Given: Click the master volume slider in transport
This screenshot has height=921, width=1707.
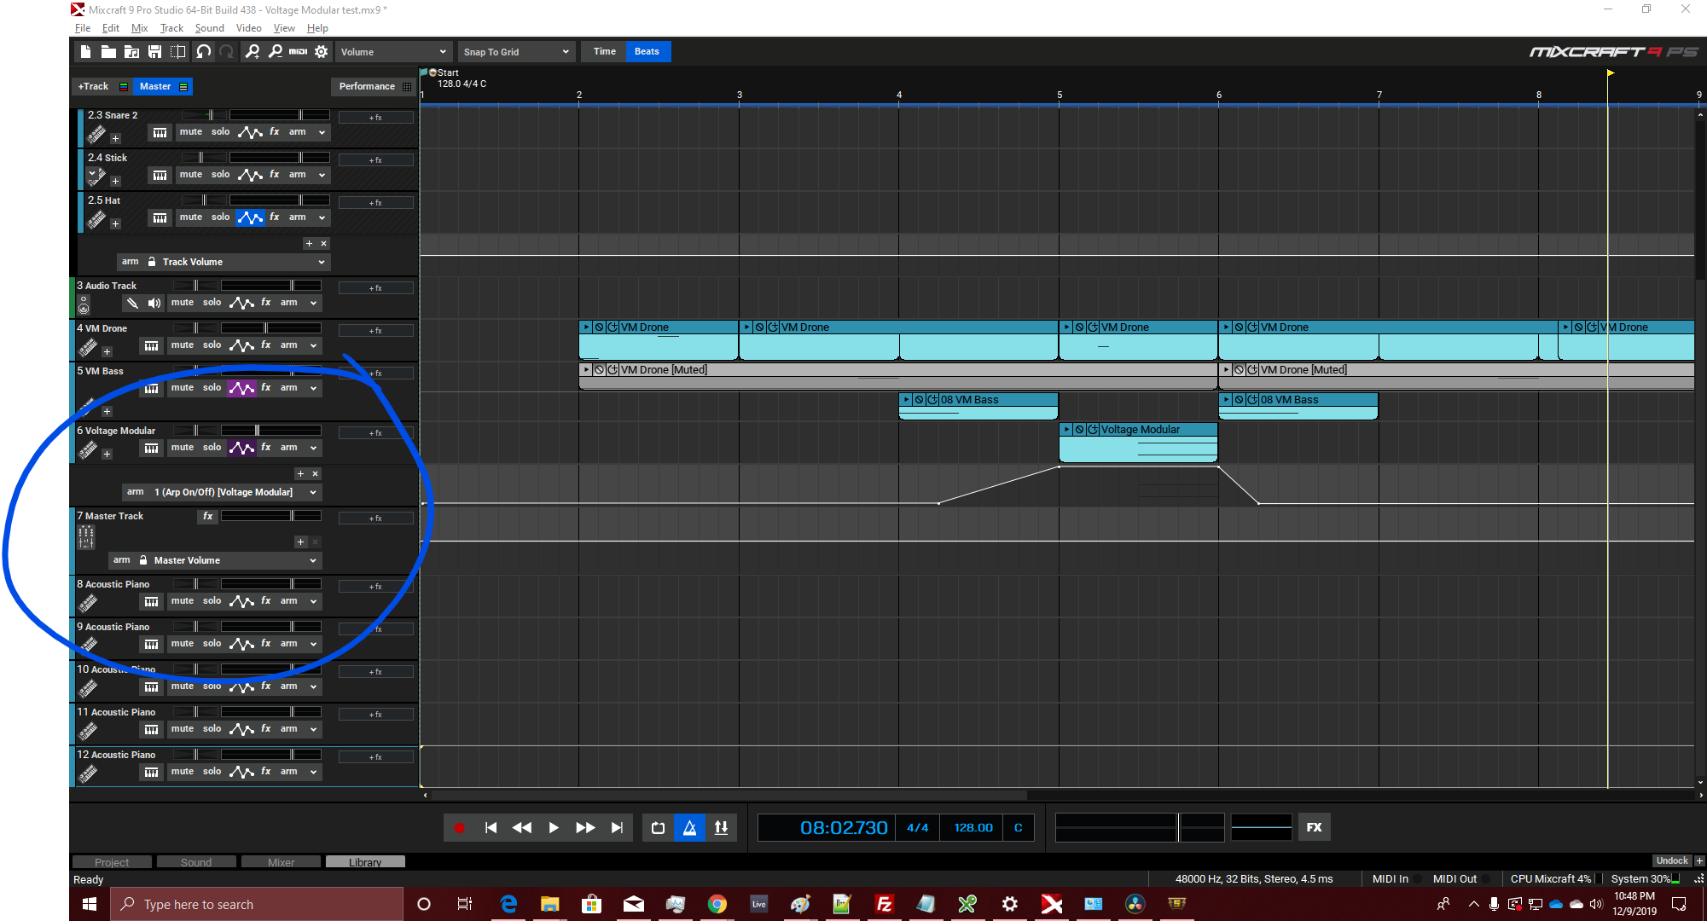Looking at the screenshot, I should pyautogui.click(x=1139, y=827).
